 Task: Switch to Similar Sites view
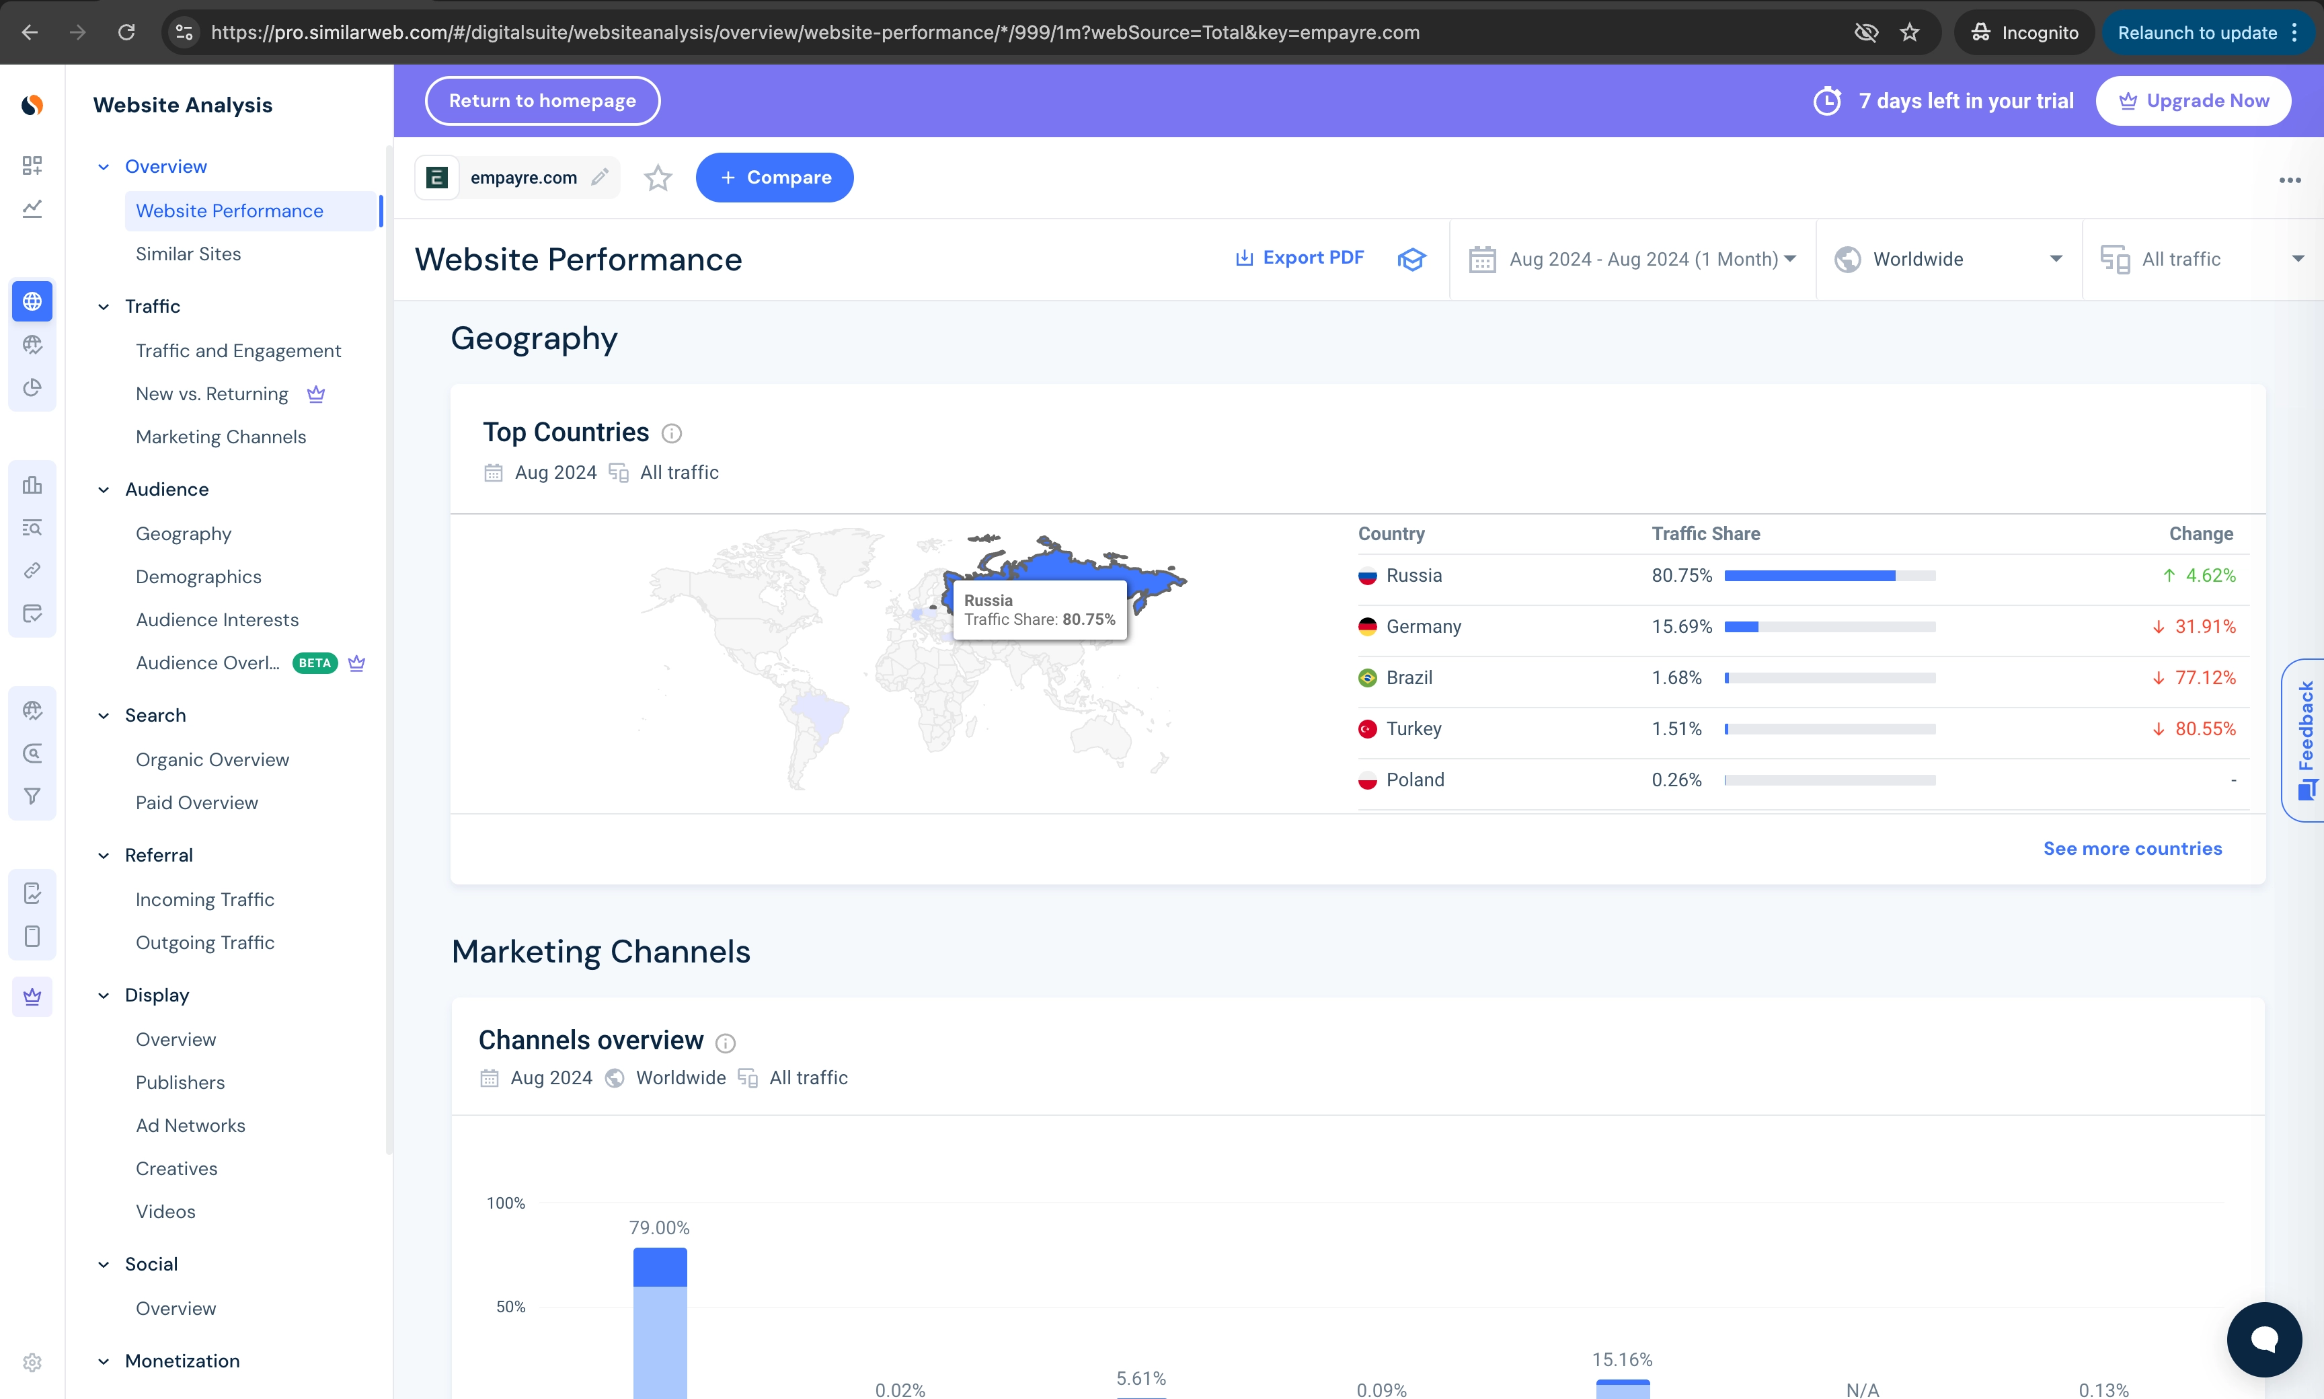point(188,253)
